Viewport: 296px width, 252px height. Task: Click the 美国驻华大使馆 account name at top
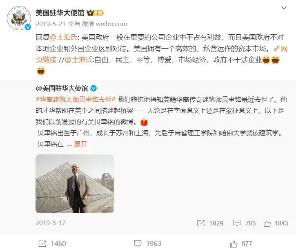[60, 13]
